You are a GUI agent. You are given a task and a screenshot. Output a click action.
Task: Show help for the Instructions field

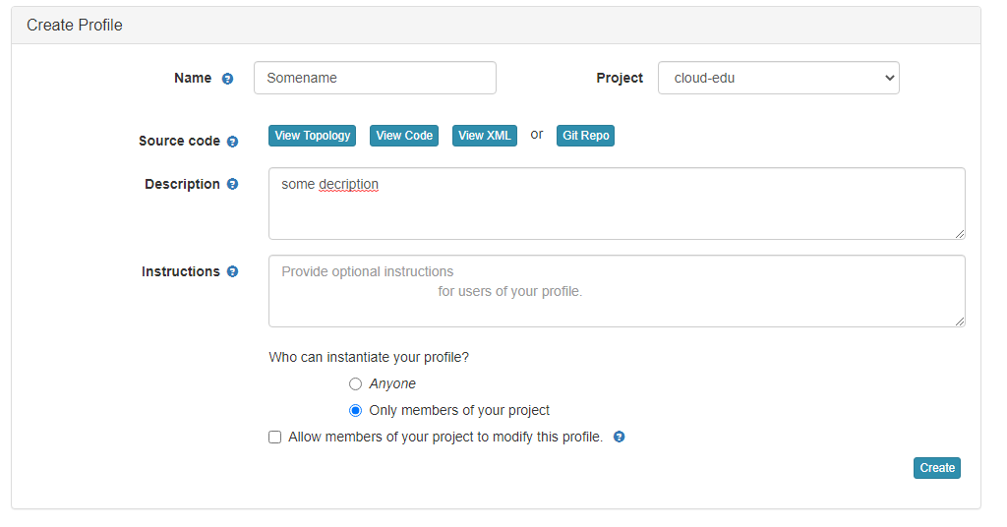232,271
